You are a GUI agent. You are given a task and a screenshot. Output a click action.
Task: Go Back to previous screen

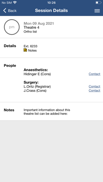tap(10, 10)
